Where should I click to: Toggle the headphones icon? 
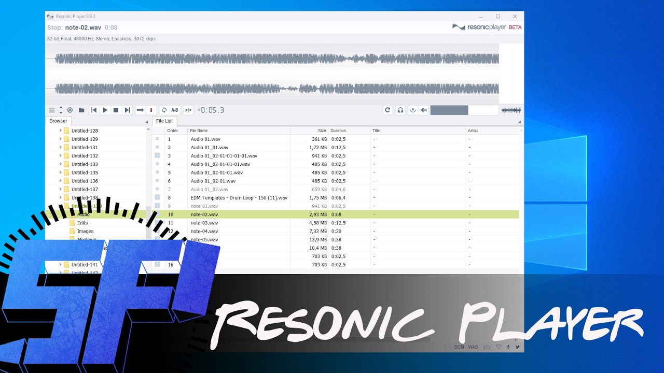(400, 110)
